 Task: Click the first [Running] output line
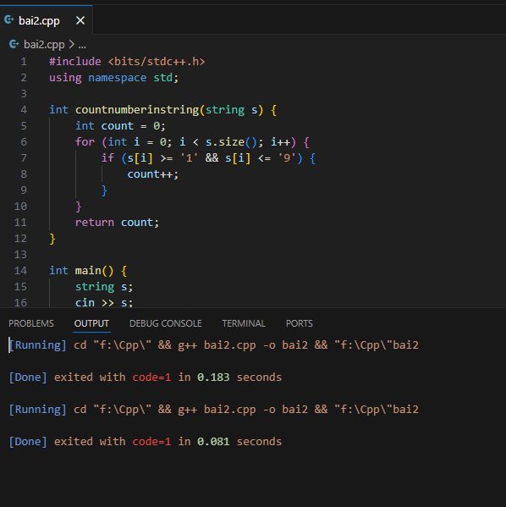coord(213,345)
